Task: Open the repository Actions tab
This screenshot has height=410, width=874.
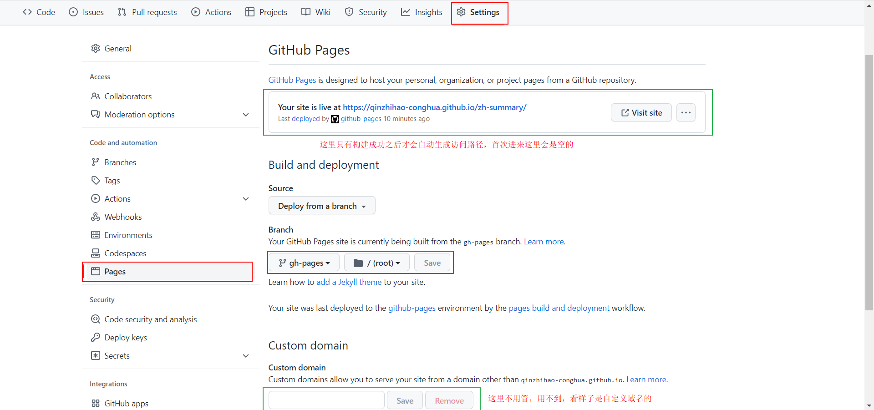Action: tap(211, 12)
